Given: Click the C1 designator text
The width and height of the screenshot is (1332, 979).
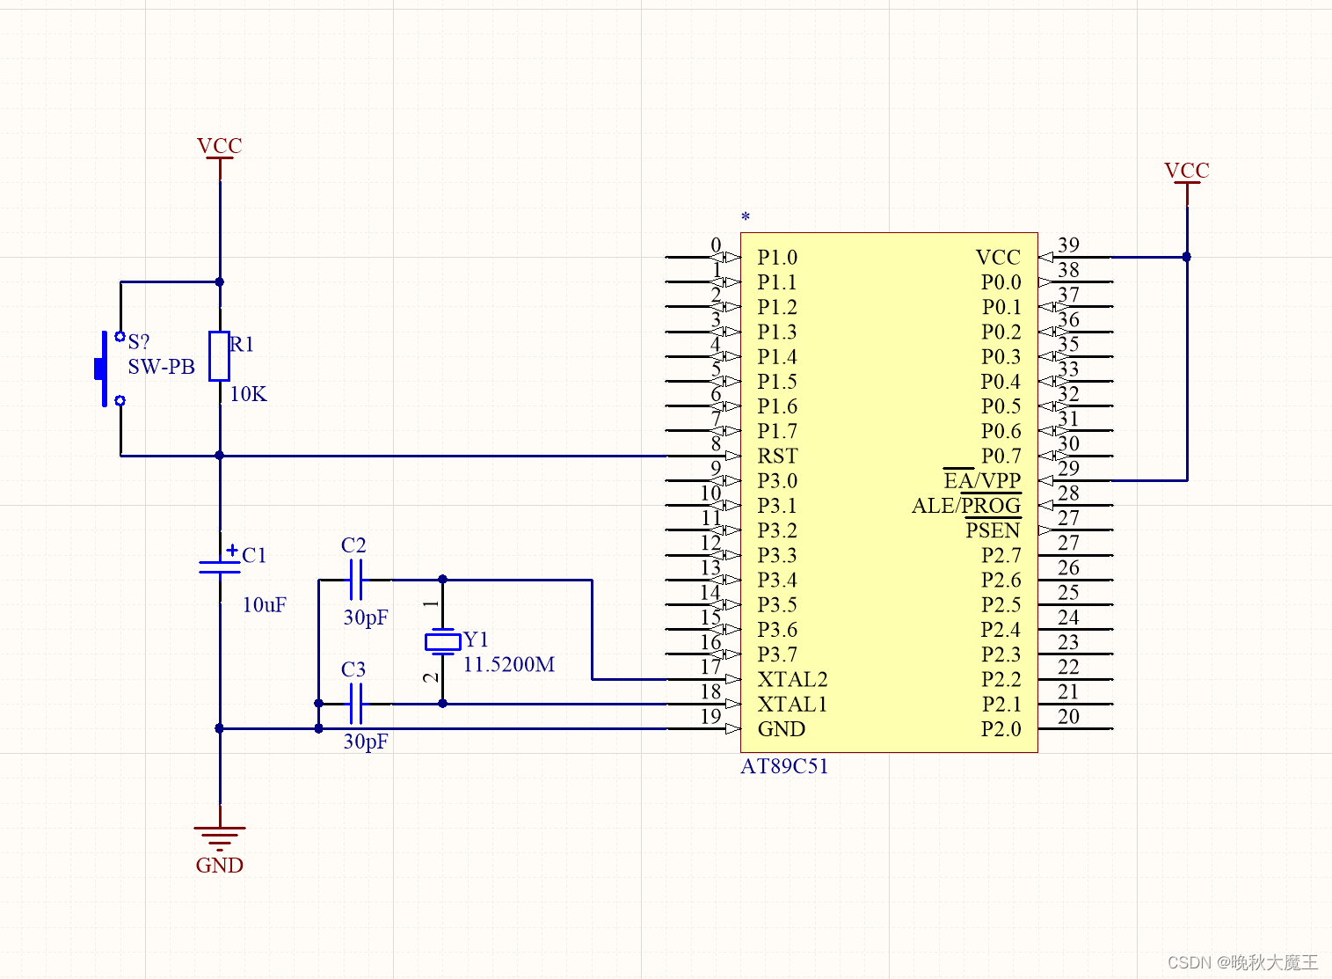Looking at the screenshot, I should pyautogui.click(x=254, y=555).
